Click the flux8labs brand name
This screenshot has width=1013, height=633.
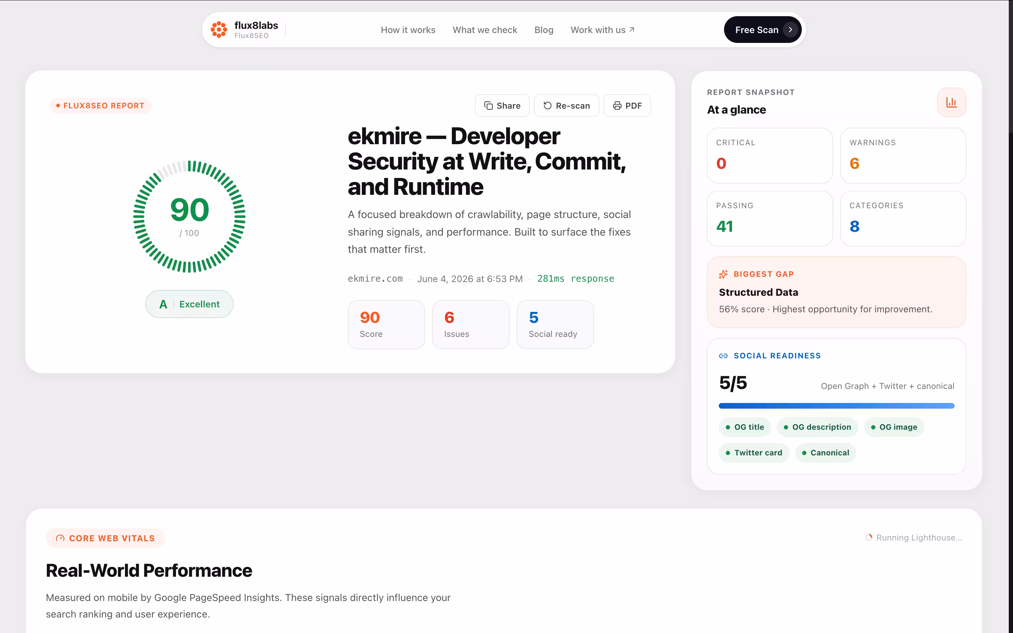tap(256, 25)
